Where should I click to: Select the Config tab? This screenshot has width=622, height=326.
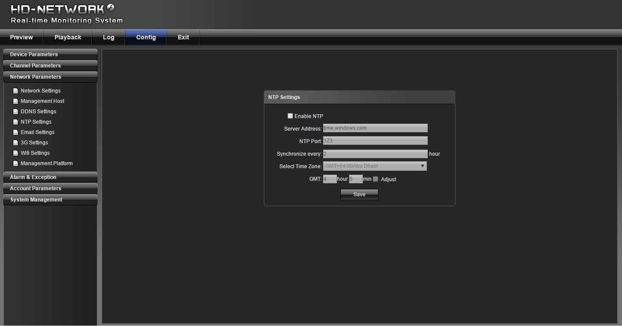tap(146, 37)
